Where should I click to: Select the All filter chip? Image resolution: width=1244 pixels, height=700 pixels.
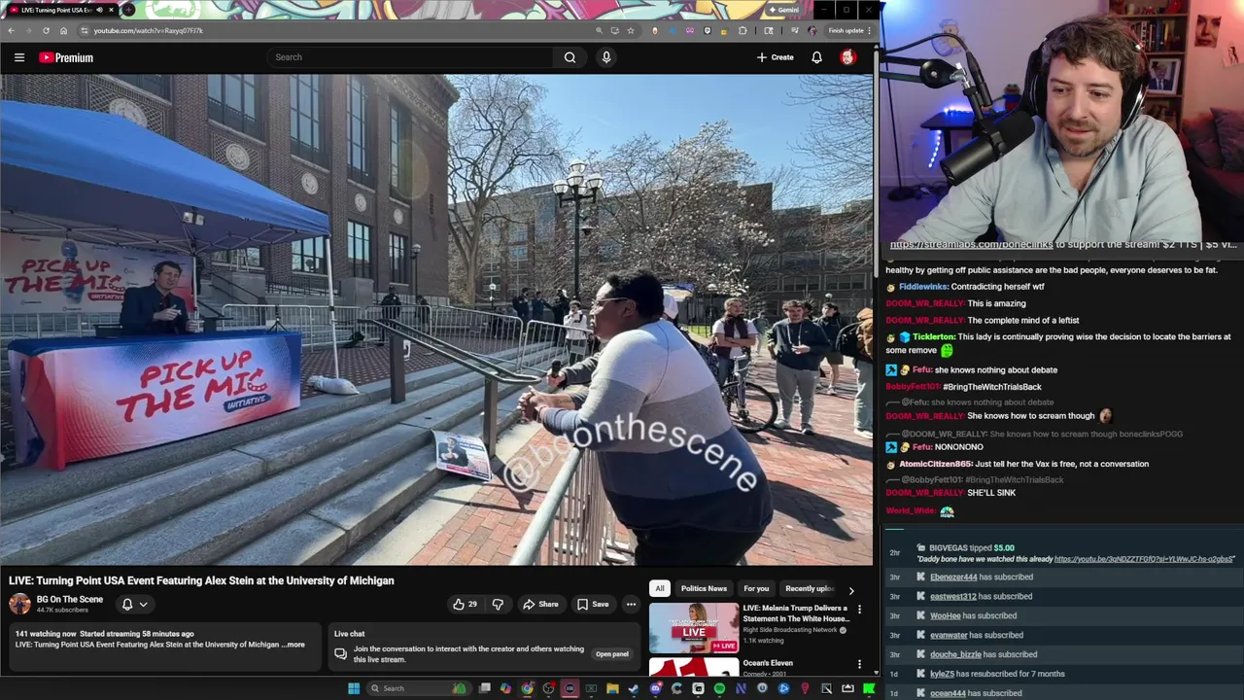[x=659, y=588]
